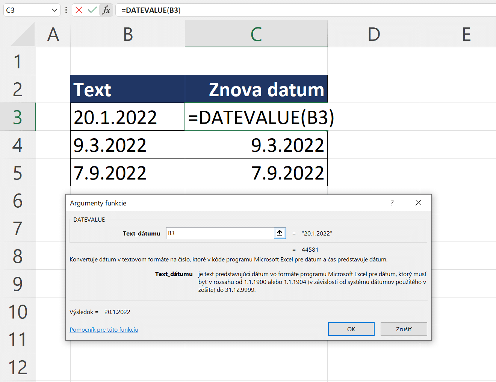Click the serial number 44581 in dialog
The height and width of the screenshot is (382, 496).
310,249
